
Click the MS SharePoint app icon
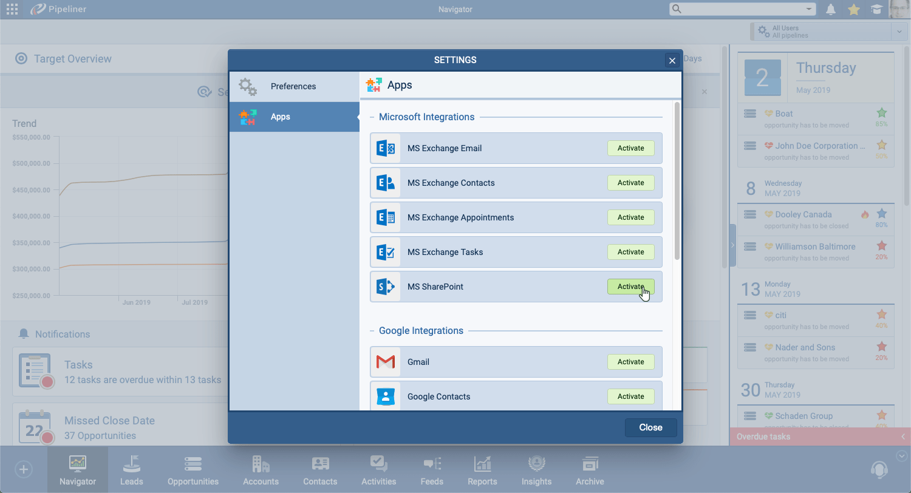386,287
